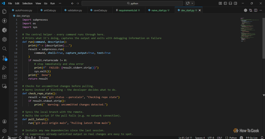This screenshot has height=139, width=265.
Task: Toggle the secondary side bar layout button
Action: tap(235, 3)
